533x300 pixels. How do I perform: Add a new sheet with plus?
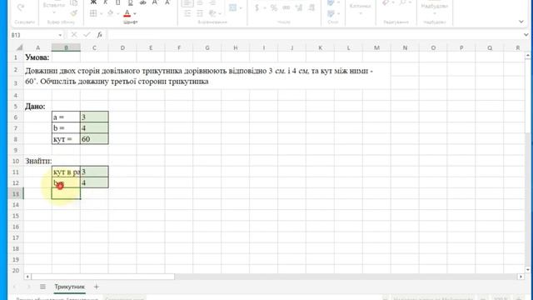pyautogui.click(x=97, y=287)
